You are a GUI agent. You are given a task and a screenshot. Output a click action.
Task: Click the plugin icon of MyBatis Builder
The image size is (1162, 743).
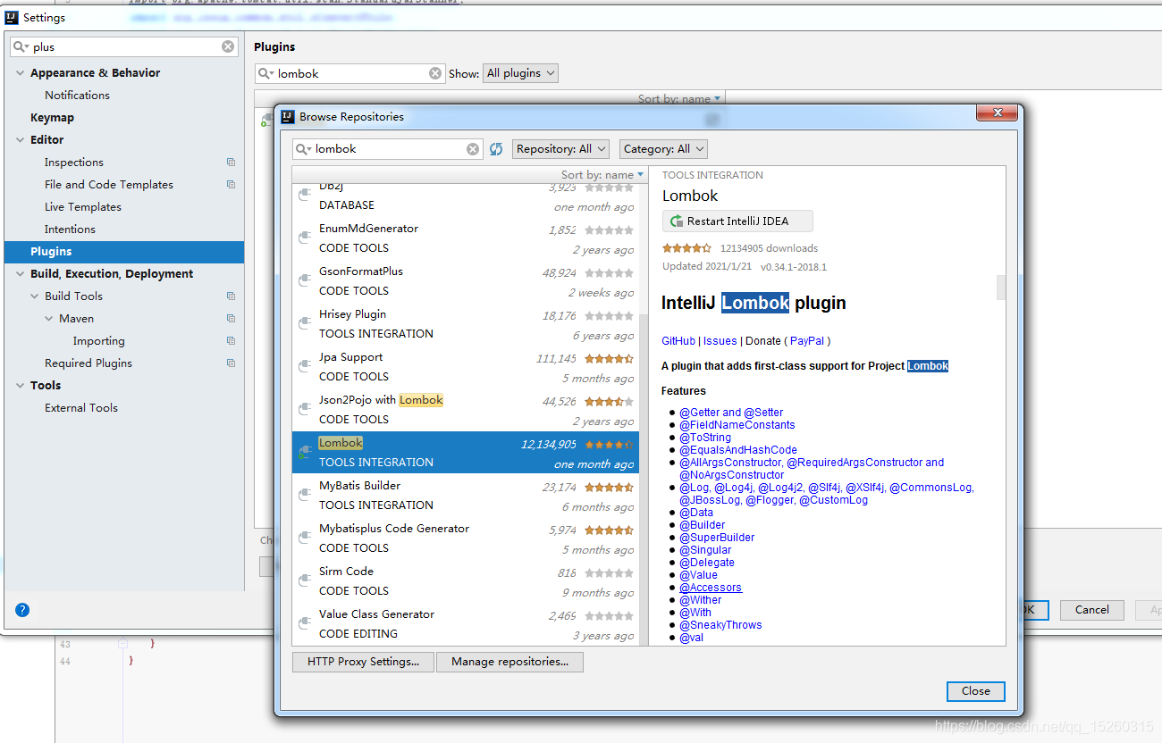coord(305,495)
